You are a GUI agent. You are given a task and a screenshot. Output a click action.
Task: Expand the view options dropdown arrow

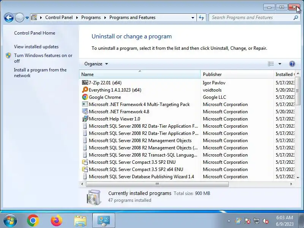click(x=280, y=64)
